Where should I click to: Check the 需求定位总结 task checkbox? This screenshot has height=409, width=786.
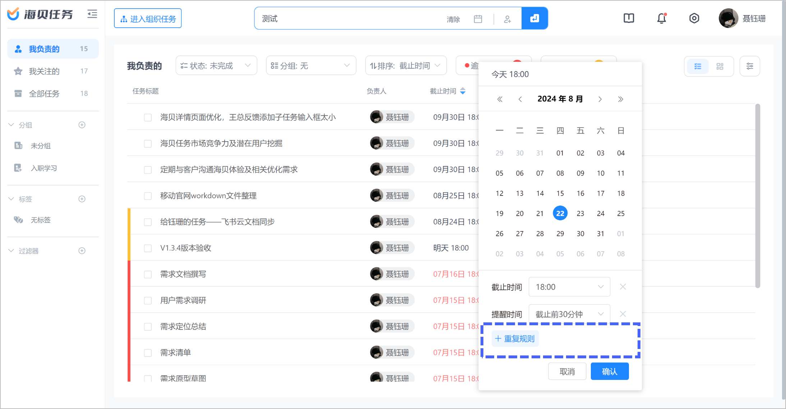point(148,327)
